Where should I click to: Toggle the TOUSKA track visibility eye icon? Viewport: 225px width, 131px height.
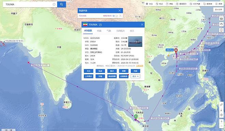coord(114,16)
